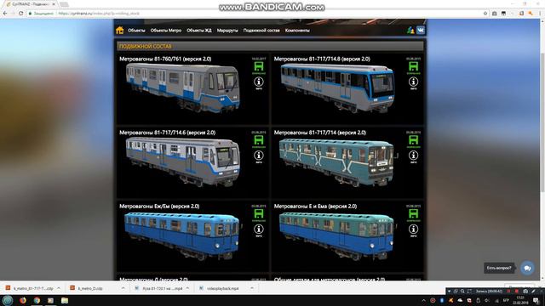Open the Chrome menu with three dots
This screenshot has height=306, width=545.
tap(540, 14)
